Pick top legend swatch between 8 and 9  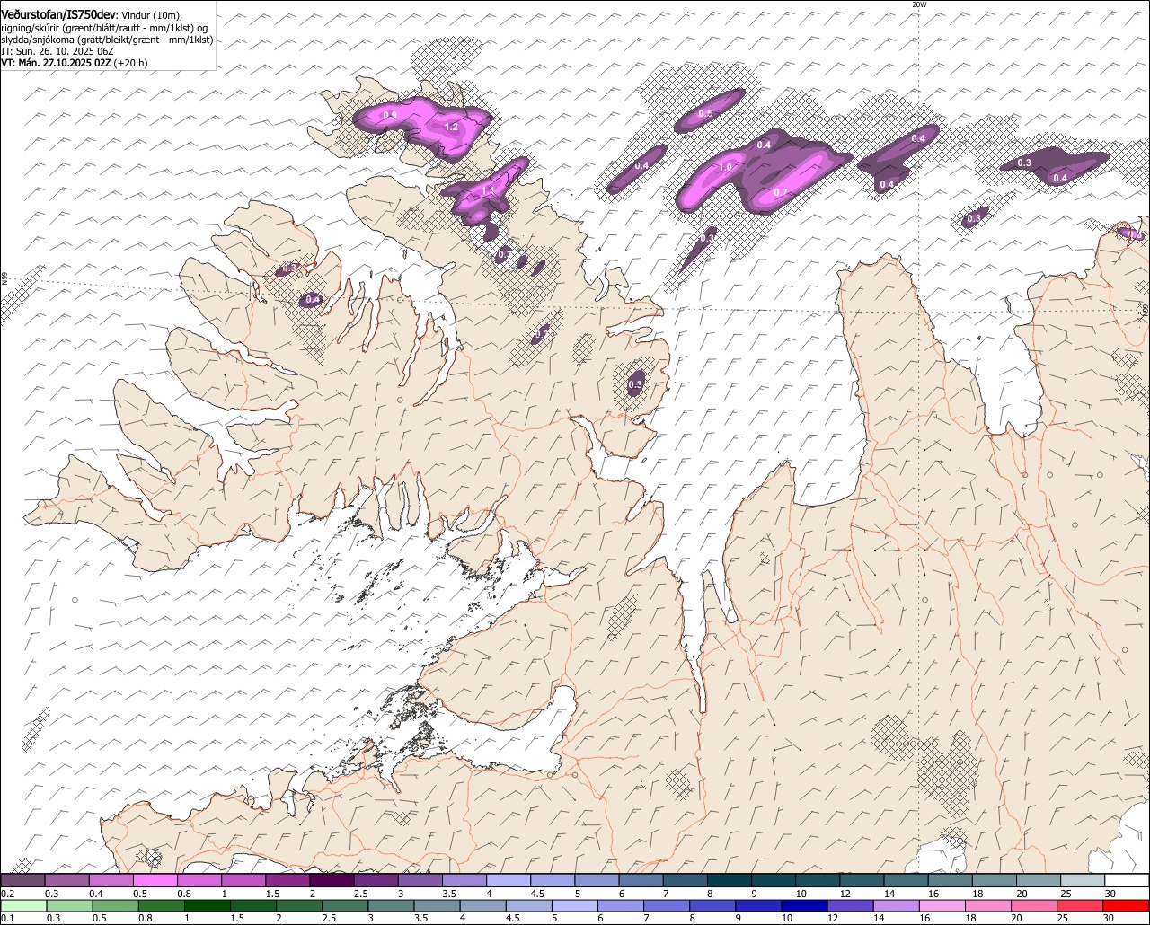point(730,880)
